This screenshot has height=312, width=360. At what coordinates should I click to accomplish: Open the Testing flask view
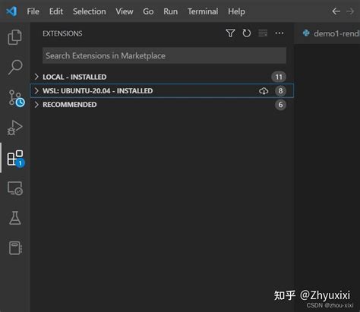click(15, 218)
